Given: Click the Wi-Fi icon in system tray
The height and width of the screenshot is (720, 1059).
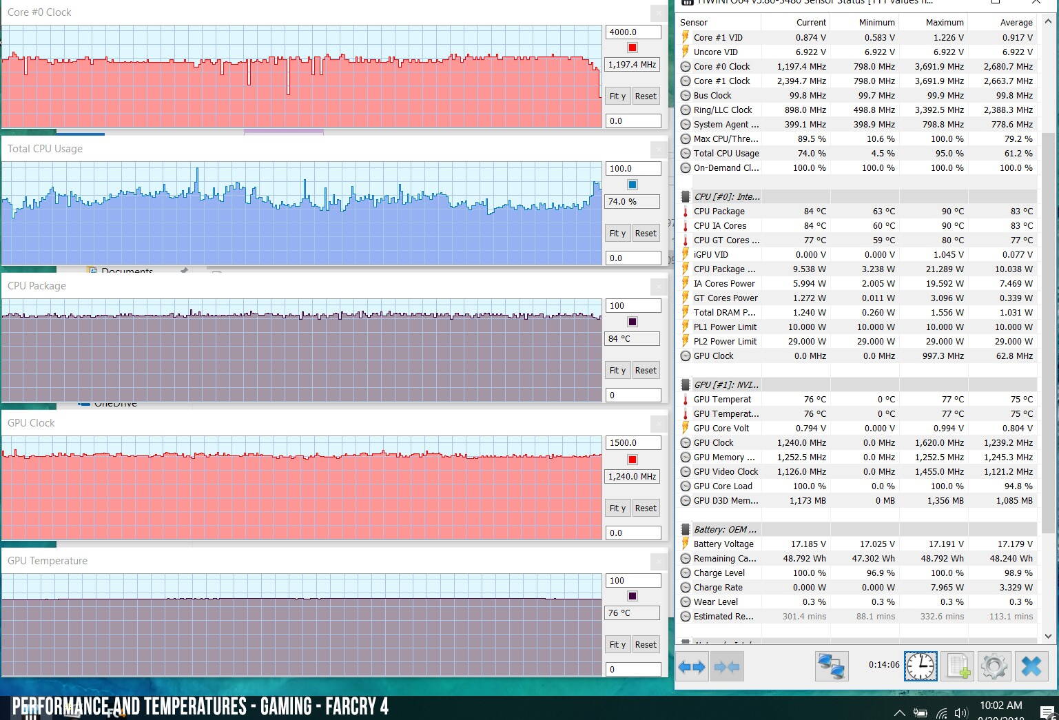Looking at the screenshot, I should pyautogui.click(x=942, y=712).
